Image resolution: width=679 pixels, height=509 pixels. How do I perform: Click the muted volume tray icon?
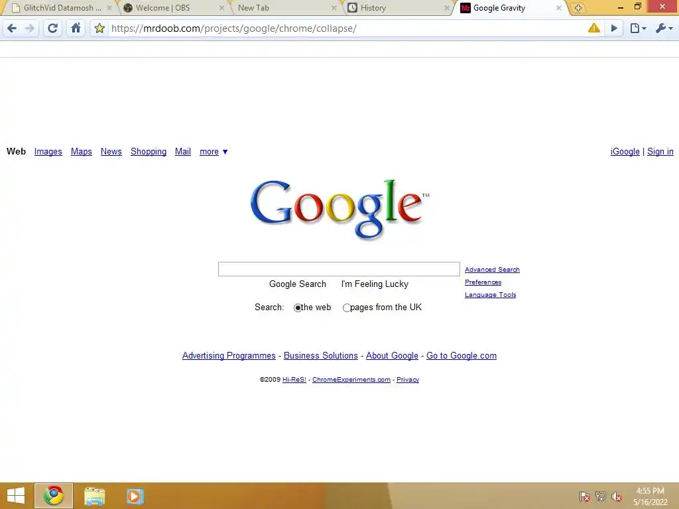click(616, 496)
